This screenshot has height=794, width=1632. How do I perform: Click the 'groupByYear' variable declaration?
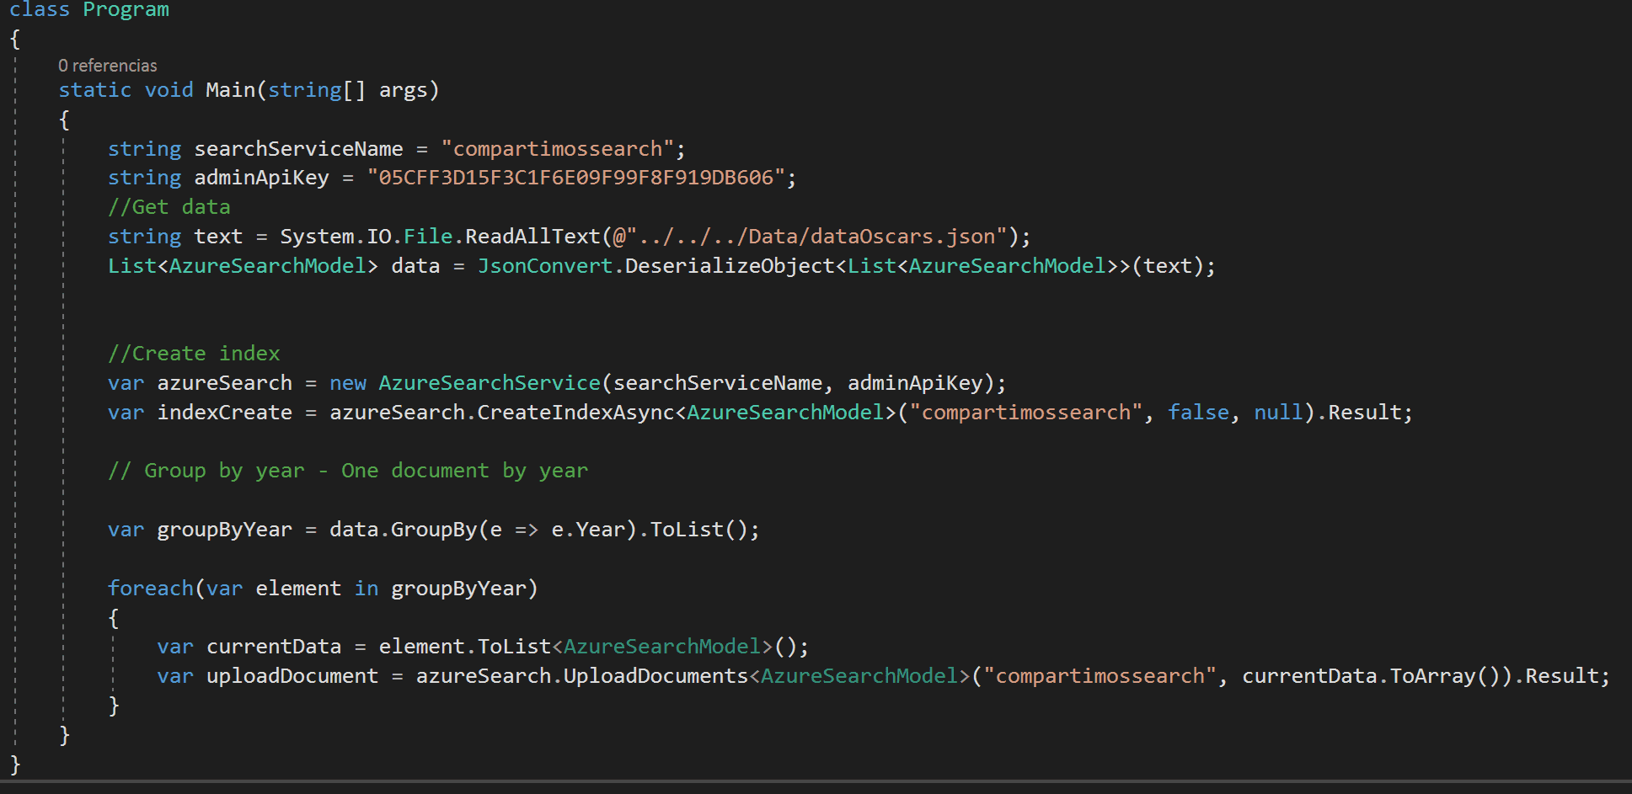click(x=224, y=530)
